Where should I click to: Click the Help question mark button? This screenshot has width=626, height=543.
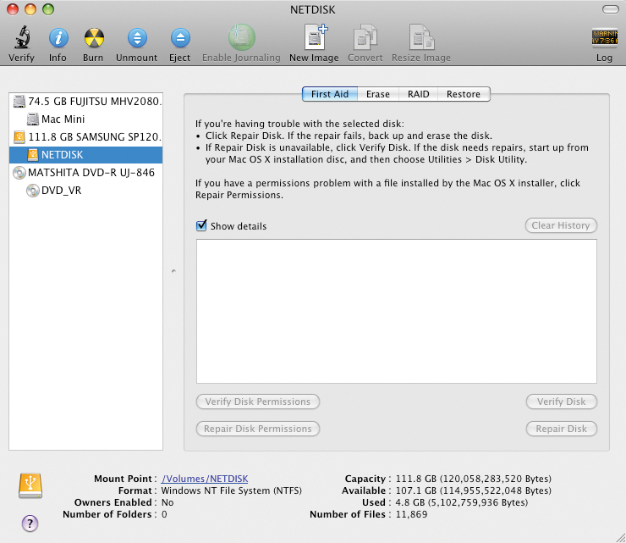tap(30, 522)
